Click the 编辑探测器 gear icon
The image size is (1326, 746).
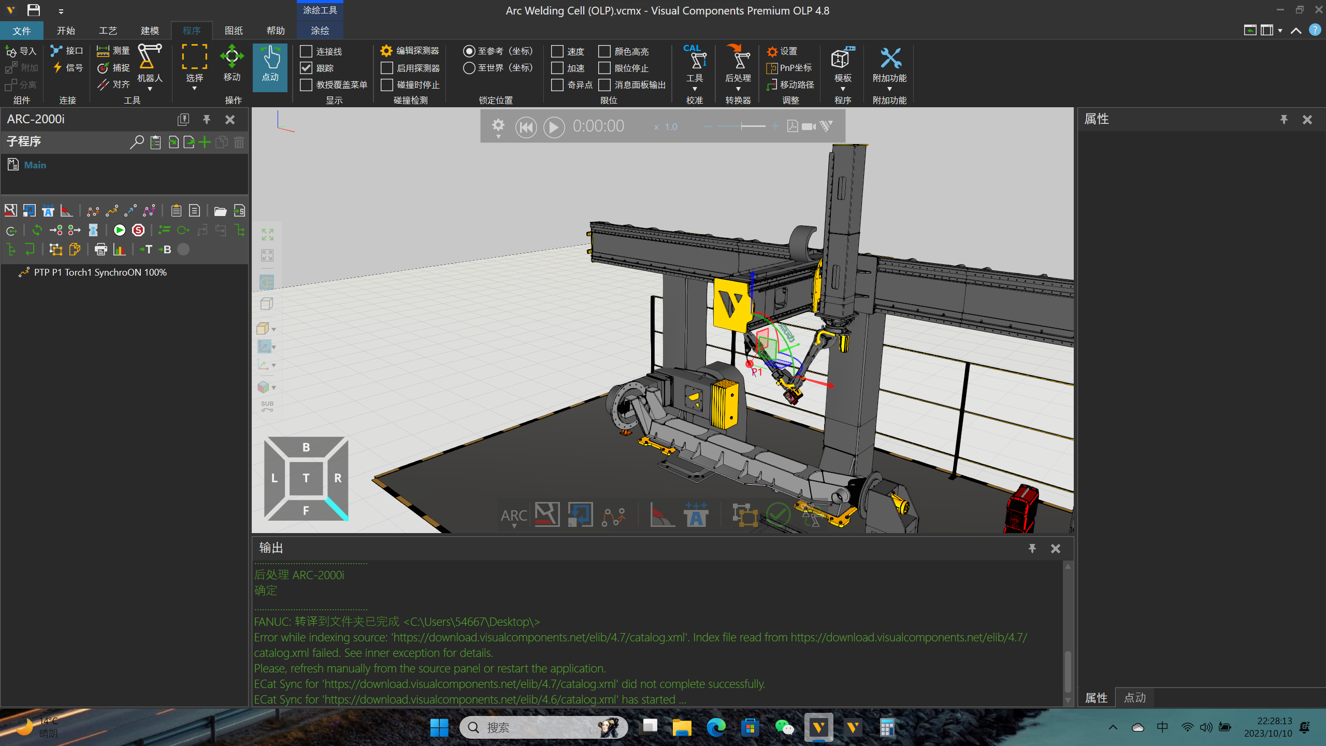click(x=386, y=51)
